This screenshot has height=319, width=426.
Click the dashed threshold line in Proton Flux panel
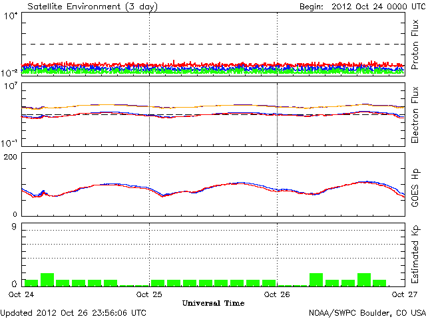pyautogui.click(x=213, y=44)
